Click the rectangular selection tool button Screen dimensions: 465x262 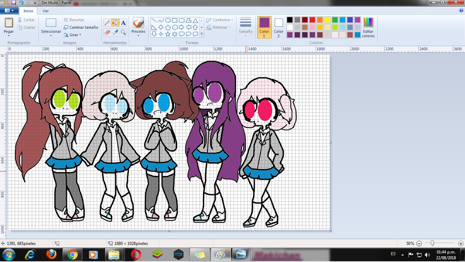pyautogui.click(x=51, y=23)
